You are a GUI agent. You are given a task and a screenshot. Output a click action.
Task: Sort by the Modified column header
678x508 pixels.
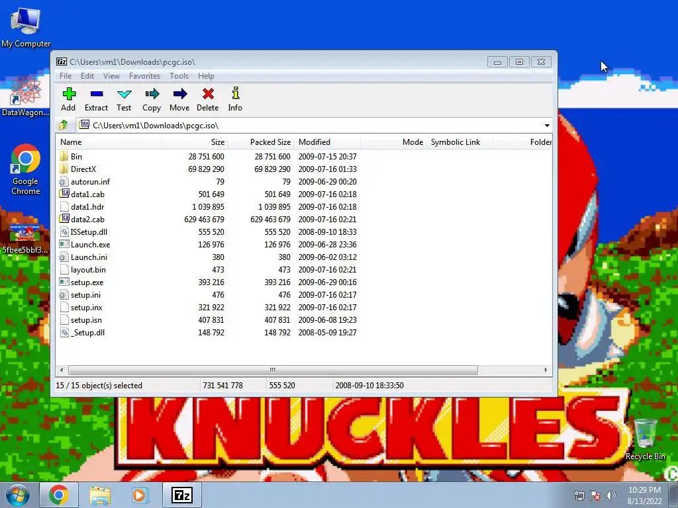click(x=327, y=142)
